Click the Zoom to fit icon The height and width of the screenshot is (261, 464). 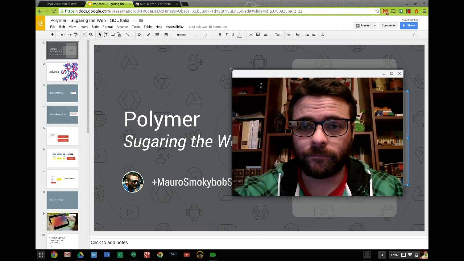point(84,35)
